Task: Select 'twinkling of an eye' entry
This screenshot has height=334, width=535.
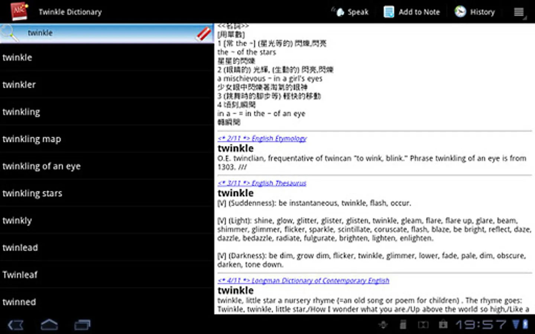Action: coord(107,166)
